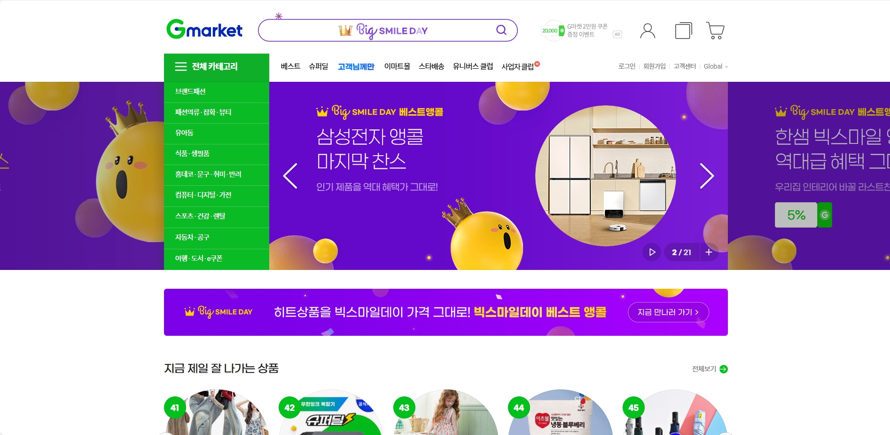Expand all banners with plus button

709,253
